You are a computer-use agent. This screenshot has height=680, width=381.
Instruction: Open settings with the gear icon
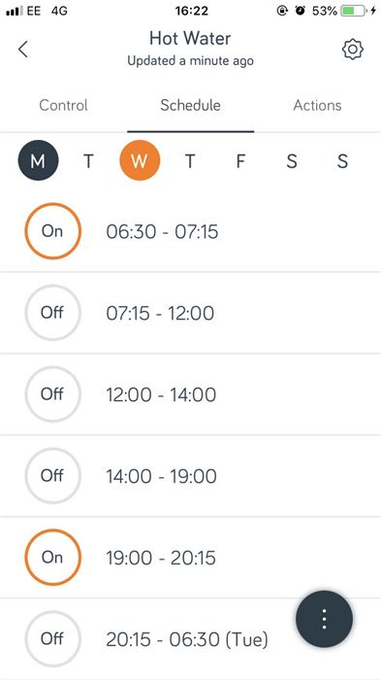coord(353,50)
